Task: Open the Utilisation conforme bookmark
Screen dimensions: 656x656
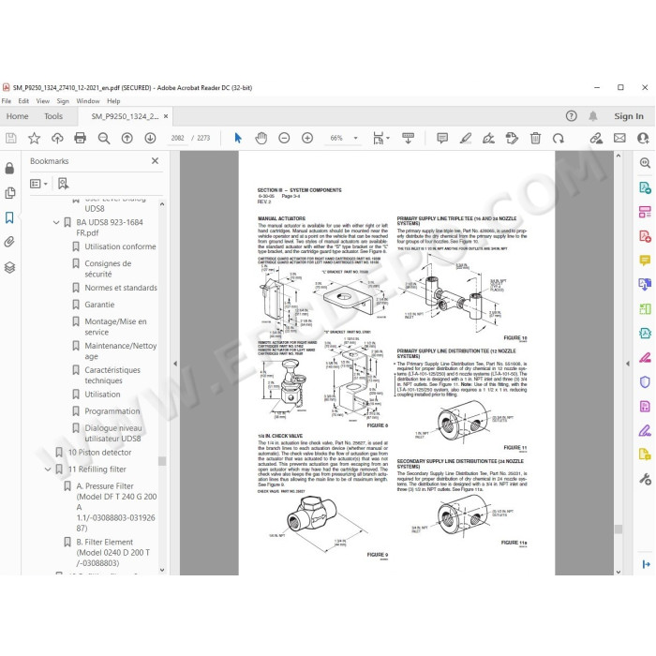Action: (x=120, y=246)
